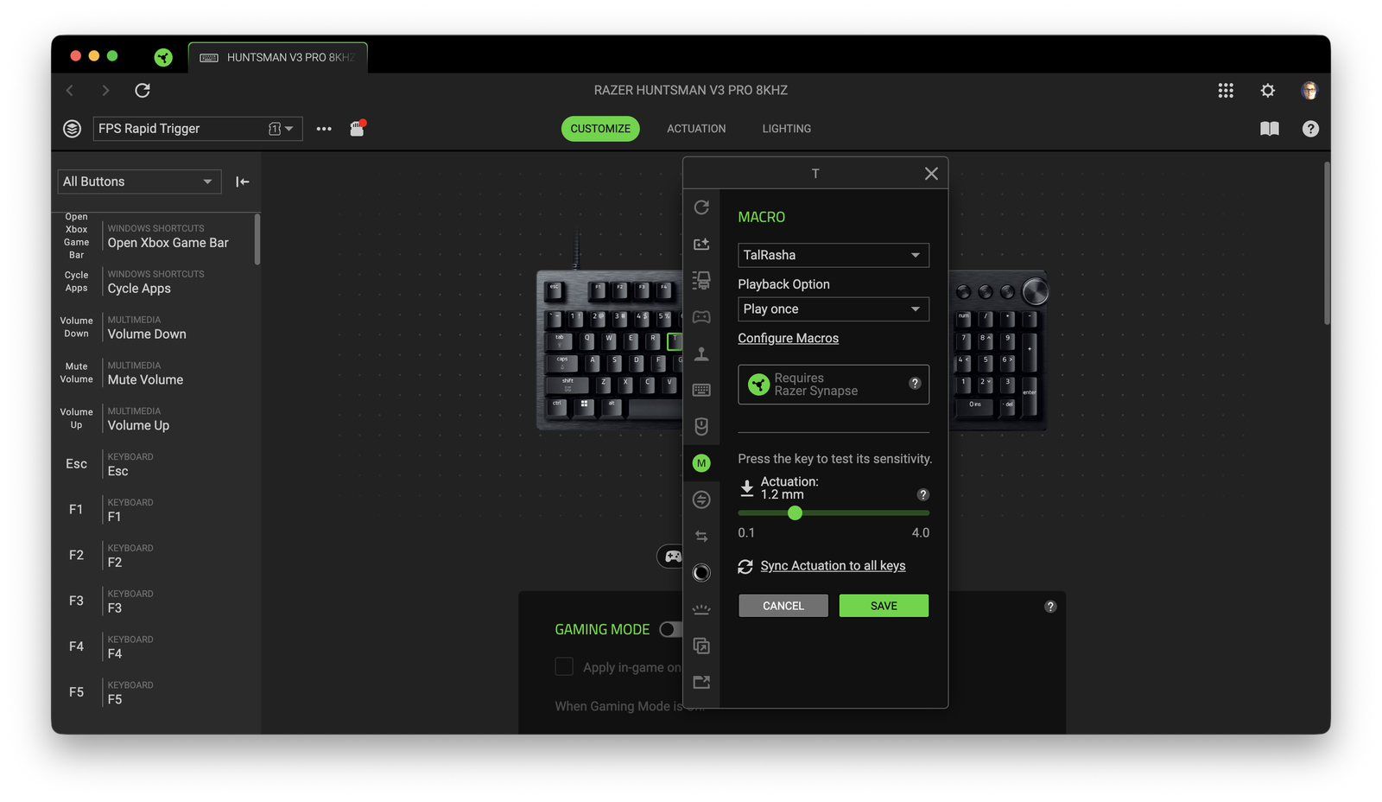Open the profile layers icon

click(73, 129)
